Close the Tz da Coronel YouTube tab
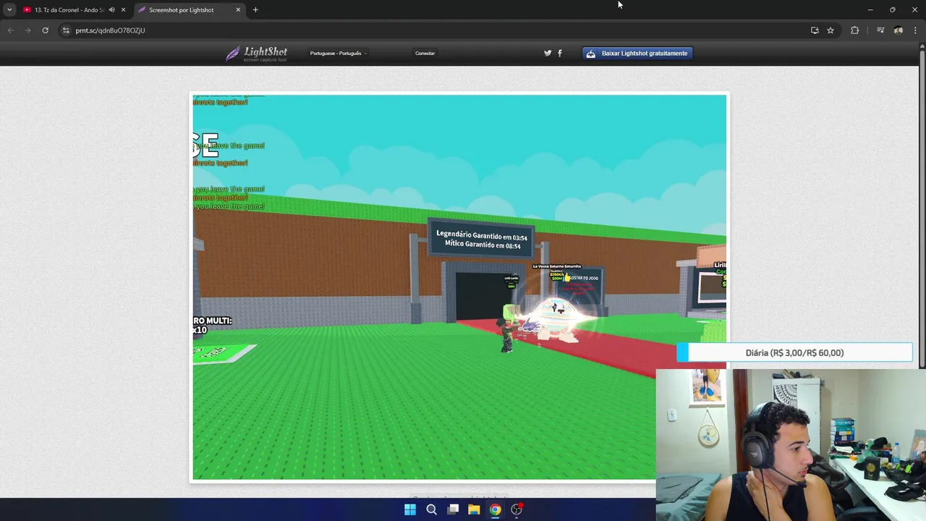 coord(123,10)
